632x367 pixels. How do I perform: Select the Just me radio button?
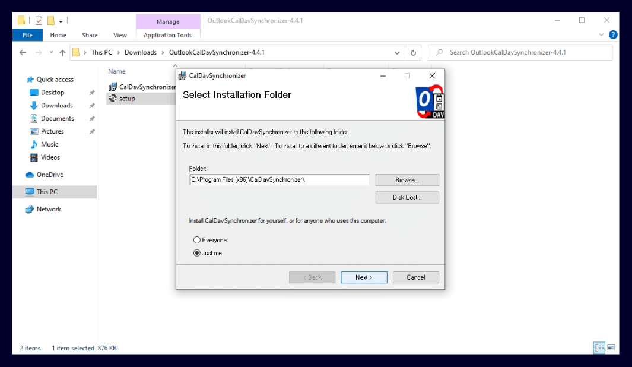click(196, 252)
